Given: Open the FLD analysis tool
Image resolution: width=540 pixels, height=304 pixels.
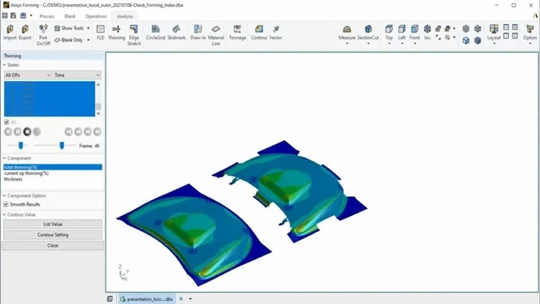Looking at the screenshot, I should 100,32.
